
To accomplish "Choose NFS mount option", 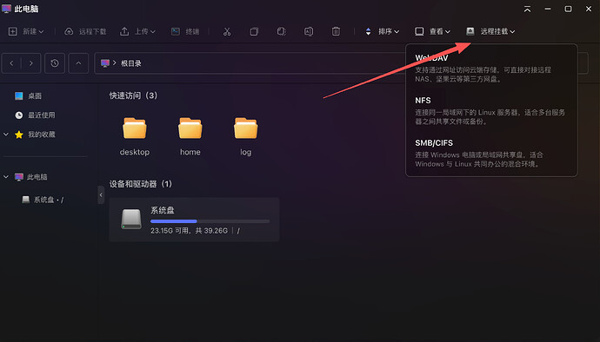I will [x=491, y=111].
